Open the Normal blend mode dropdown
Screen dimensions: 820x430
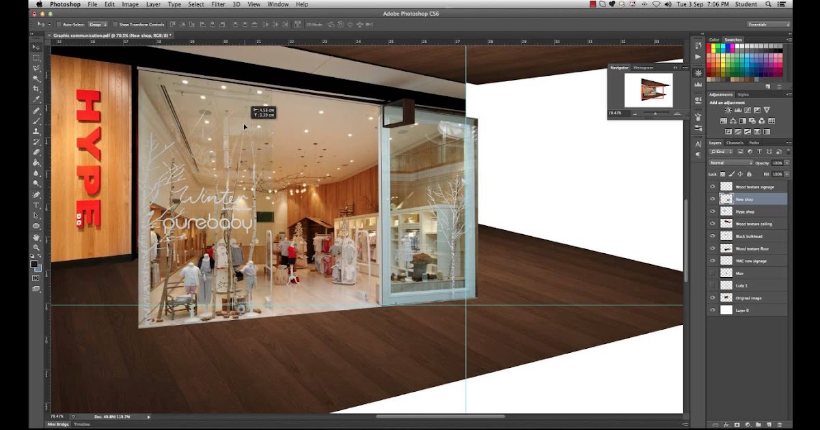pyautogui.click(x=731, y=163)
